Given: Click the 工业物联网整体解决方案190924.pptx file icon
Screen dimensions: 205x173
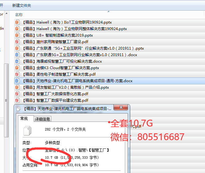Looking at the screenshot, I should point(17,29).
